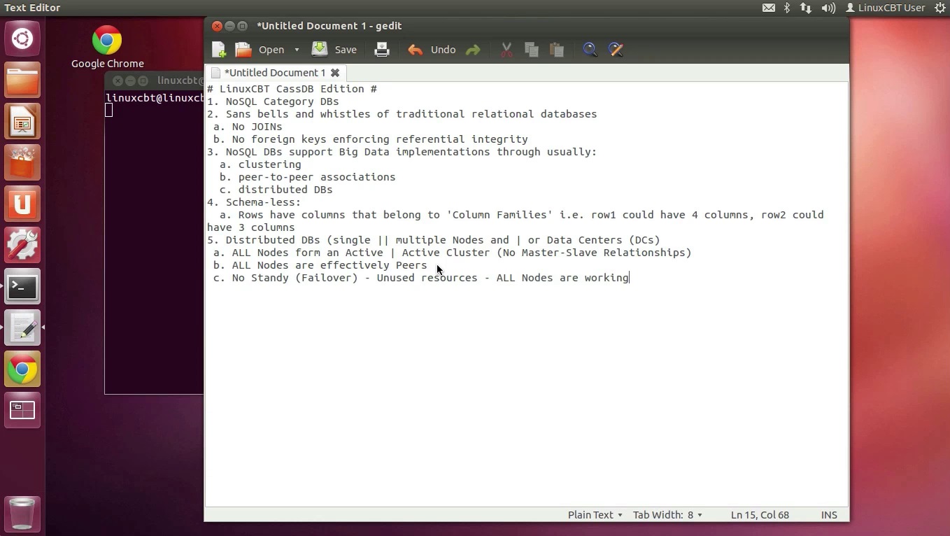Cut selection with the scissors icon
The width and height of the screenshot is (950, 536).
[x=506, y=50]
